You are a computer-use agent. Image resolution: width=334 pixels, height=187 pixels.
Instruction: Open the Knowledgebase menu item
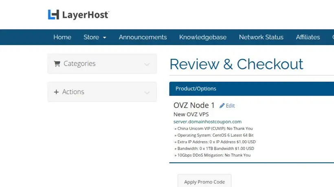coord(203,37)
